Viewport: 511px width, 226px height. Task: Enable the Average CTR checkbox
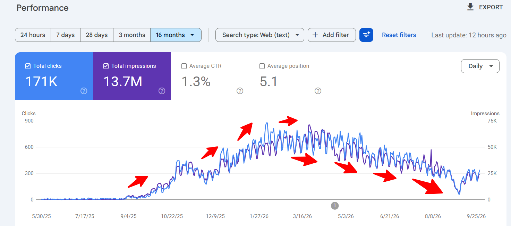pos(184,66)
